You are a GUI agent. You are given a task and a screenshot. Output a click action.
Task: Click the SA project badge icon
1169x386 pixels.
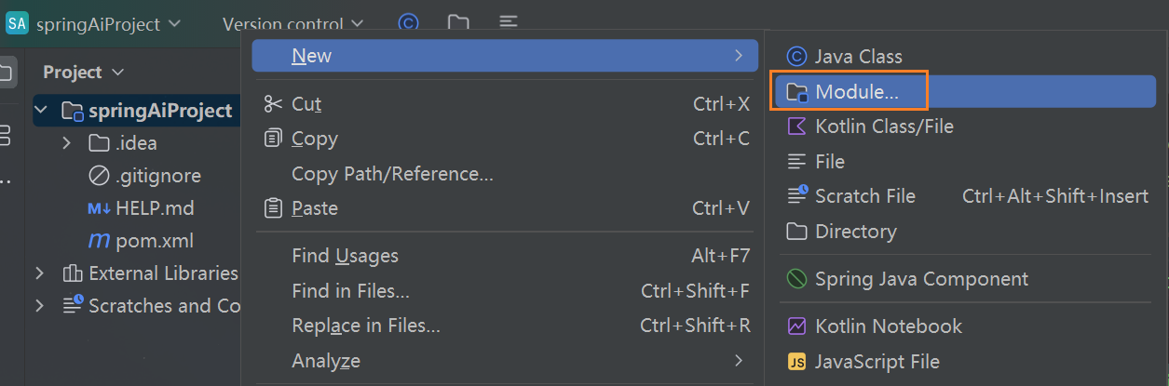(x=17, y=24)
